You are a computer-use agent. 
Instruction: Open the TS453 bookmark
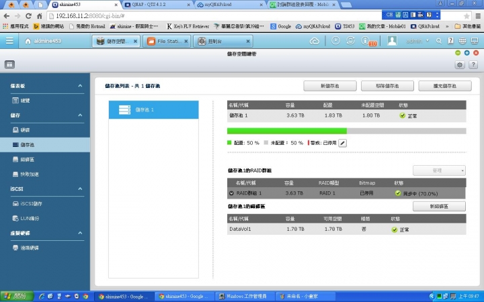click(x=345, y=26)
